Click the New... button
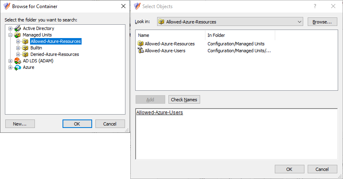 (x=20, y=124)
